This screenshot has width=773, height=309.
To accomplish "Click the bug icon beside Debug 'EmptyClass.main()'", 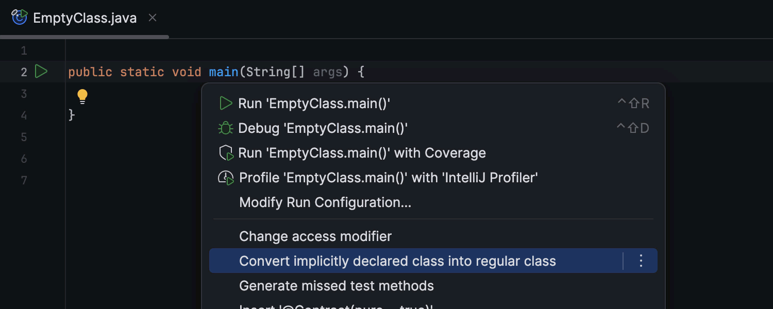I will [x=226, y=128].
